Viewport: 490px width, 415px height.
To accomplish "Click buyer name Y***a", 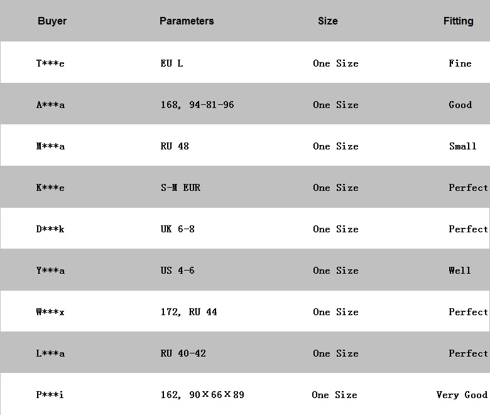I will [50, 271].
